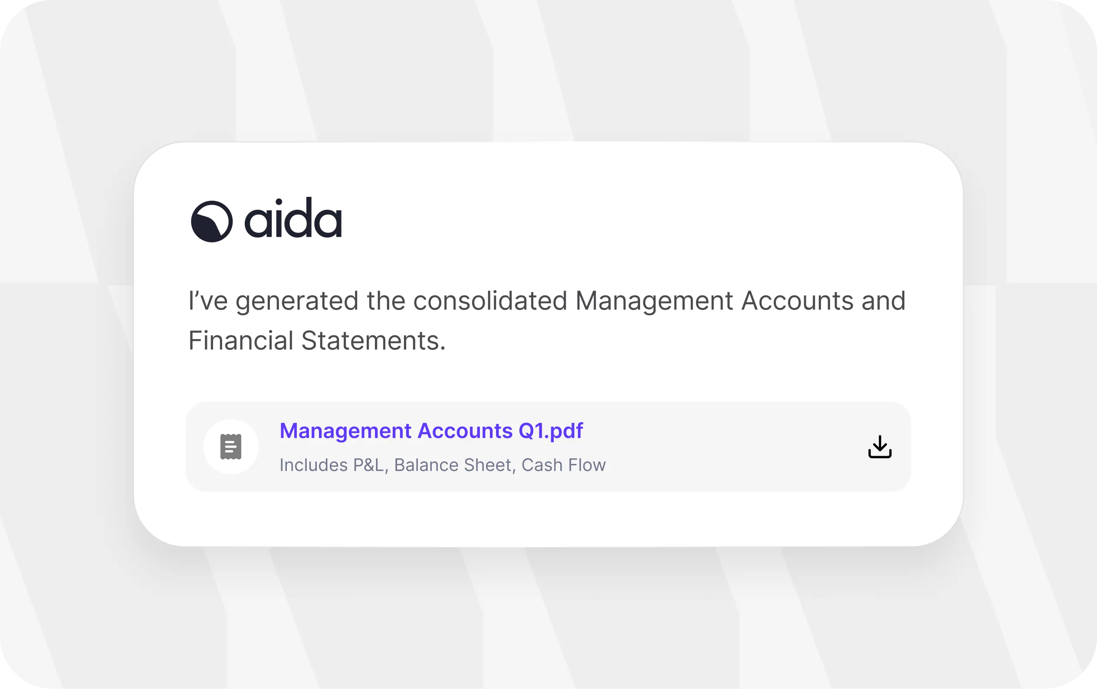Click the aida circular logo mark

coord(212,222)
